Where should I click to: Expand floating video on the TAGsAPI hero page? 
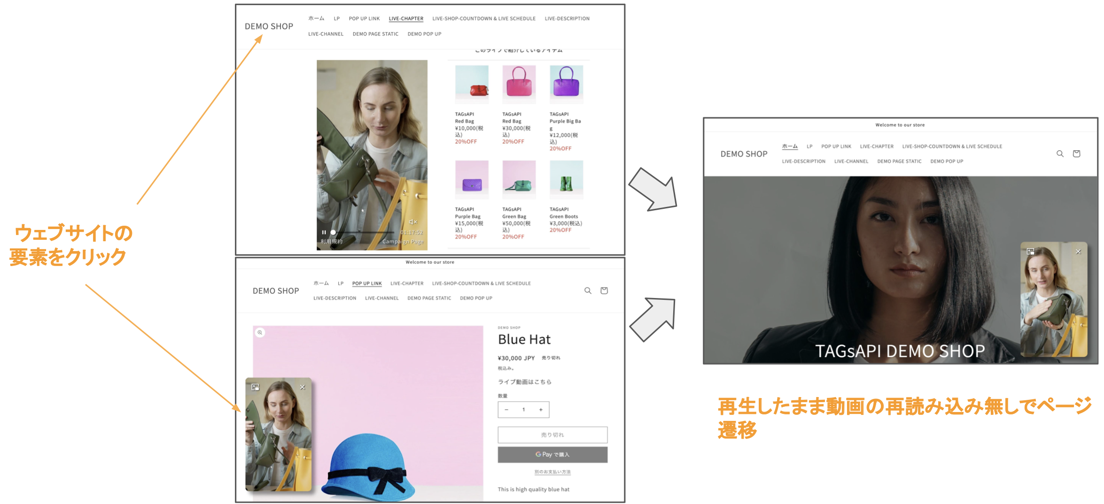(1030, 252)
